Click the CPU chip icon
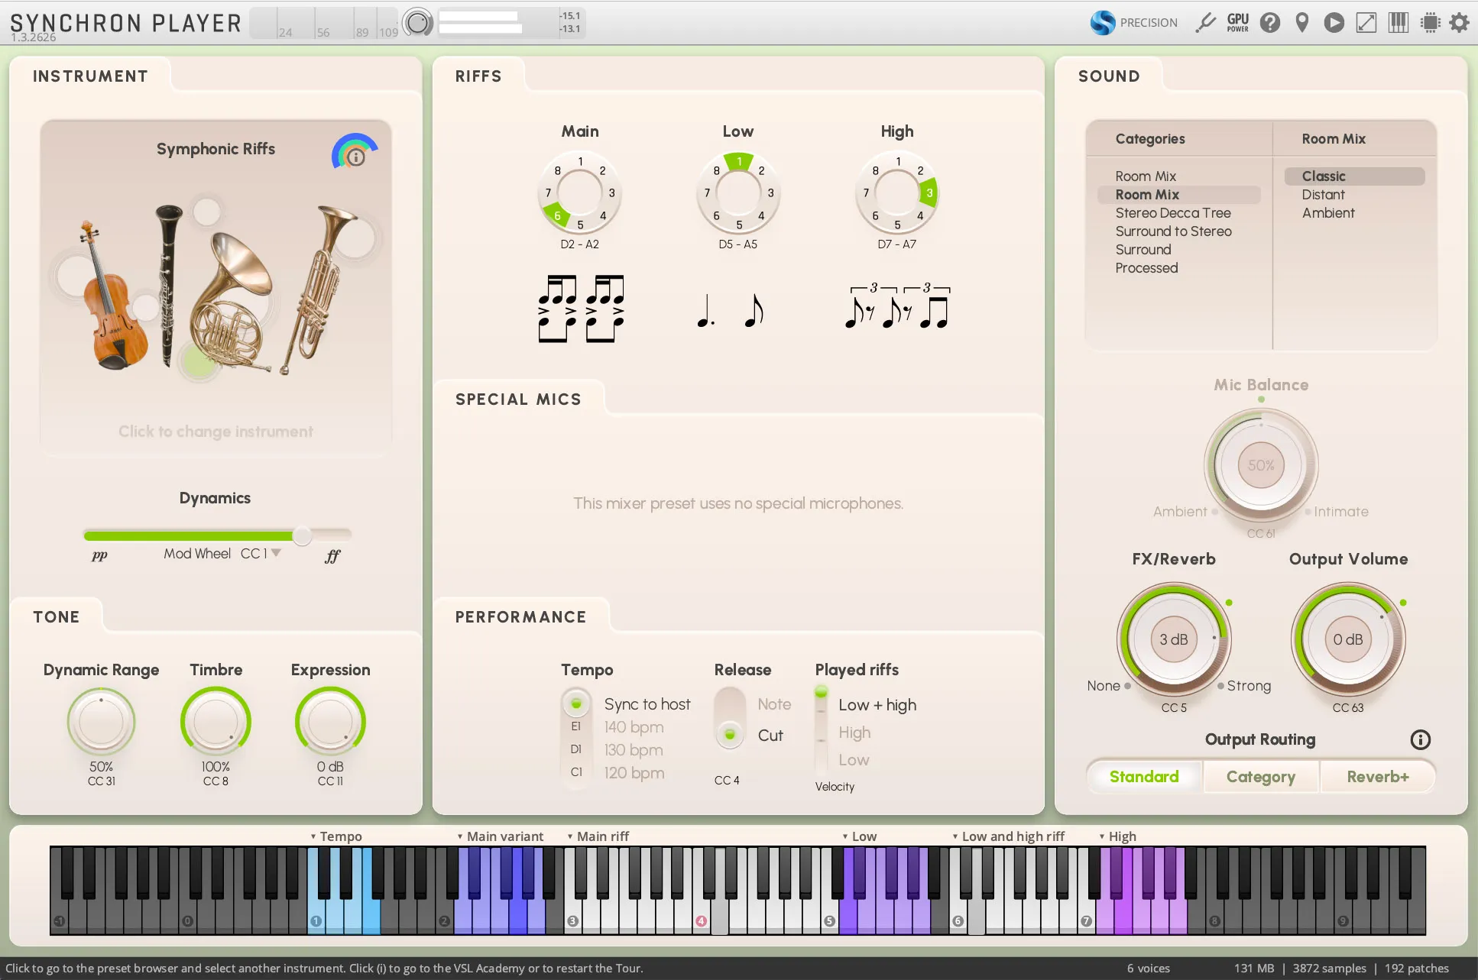The height and width of the screenshot is (980, 1478). pyautogui.click(x=1430, y=23)
